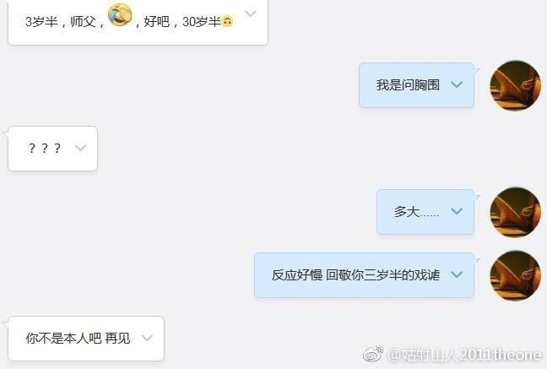
Task: Click the Weibo logo in the watermark
Action: coord(373,355)
